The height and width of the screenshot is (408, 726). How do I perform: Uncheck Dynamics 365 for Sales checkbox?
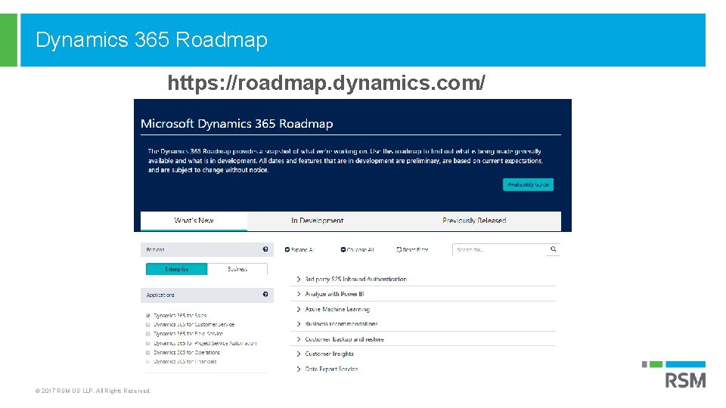pos(148,316)
